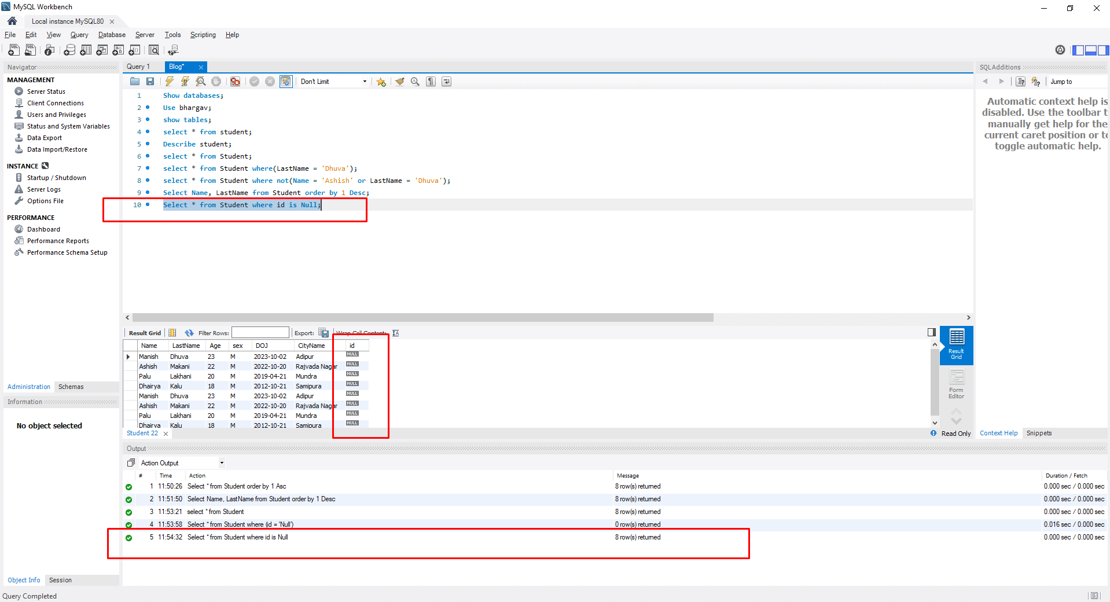Switch to the Schemas tab
This screenshot has height=602, width=1110.
[71, 387]
